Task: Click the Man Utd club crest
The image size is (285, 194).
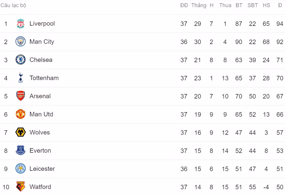Action: pyautogui.click(x=21, y=114)
